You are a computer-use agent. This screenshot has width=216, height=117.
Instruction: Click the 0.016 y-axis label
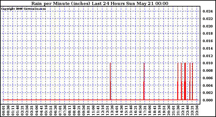[x=208, y=41]
